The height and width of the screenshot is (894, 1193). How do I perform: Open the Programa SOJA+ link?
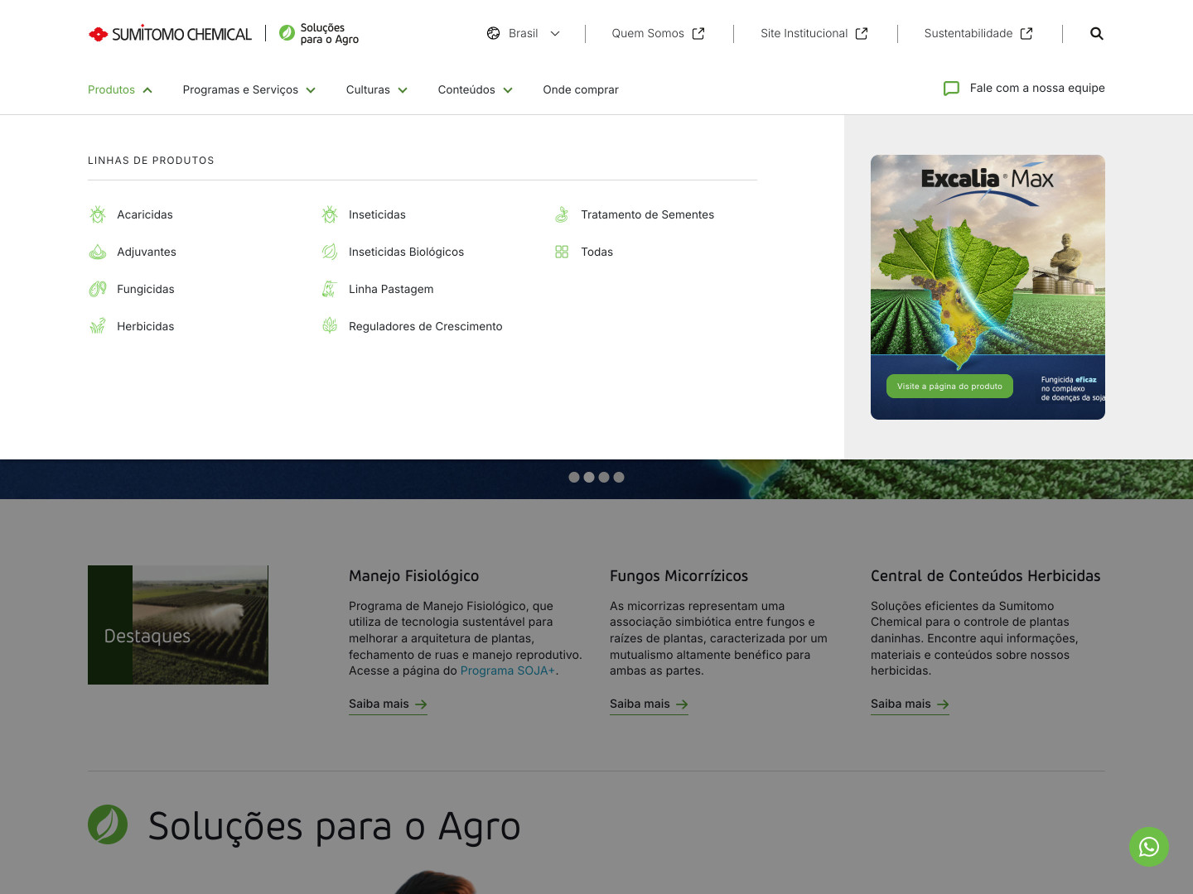[x=508, y=670]
